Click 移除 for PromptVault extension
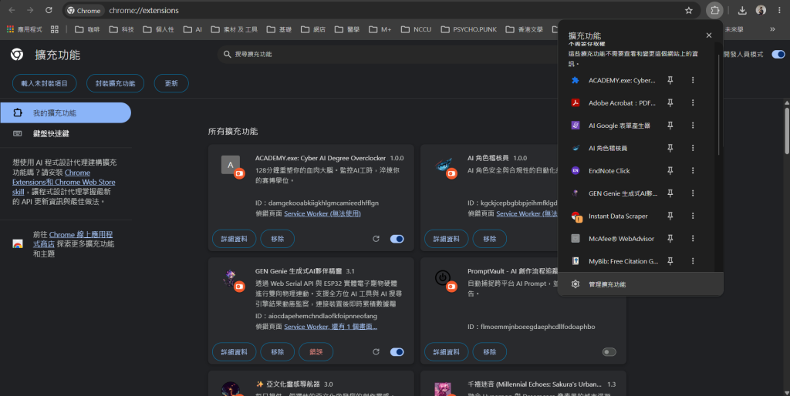Image resolution: width=790 pixels, height=396 pixels. [x=490, y=352]
